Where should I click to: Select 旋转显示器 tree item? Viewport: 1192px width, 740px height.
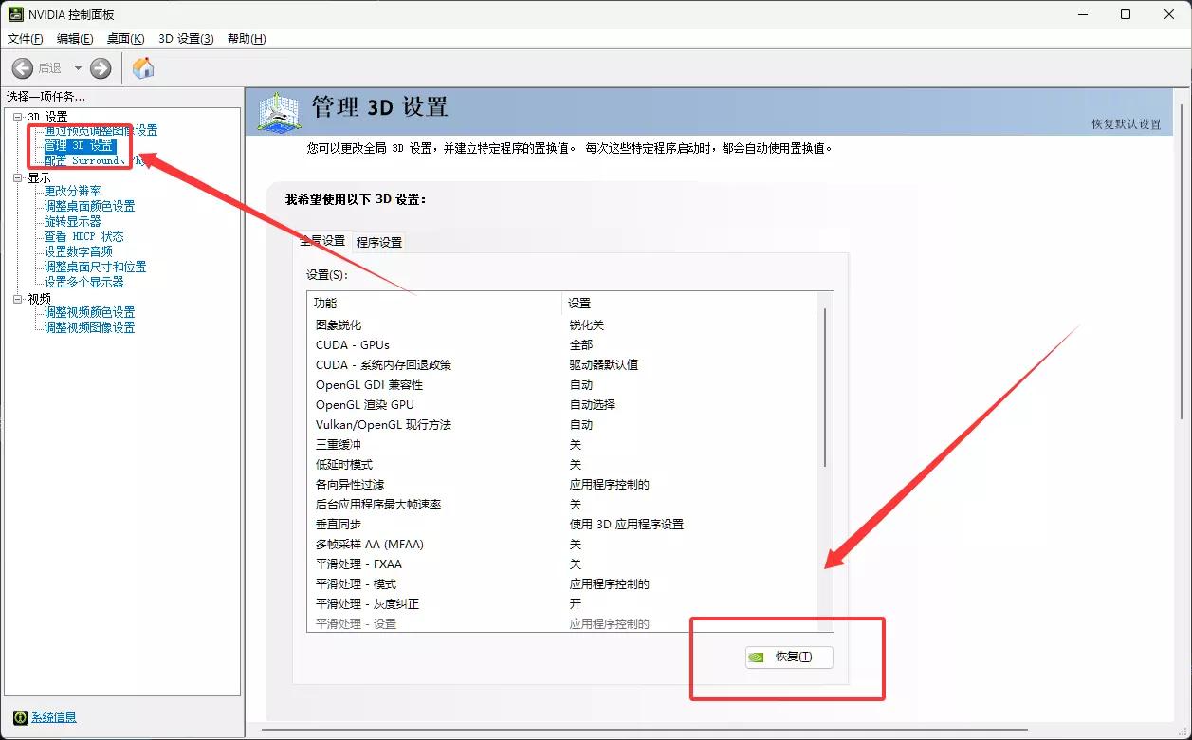(72, 222)
